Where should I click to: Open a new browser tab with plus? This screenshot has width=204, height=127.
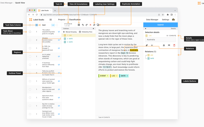55,10
